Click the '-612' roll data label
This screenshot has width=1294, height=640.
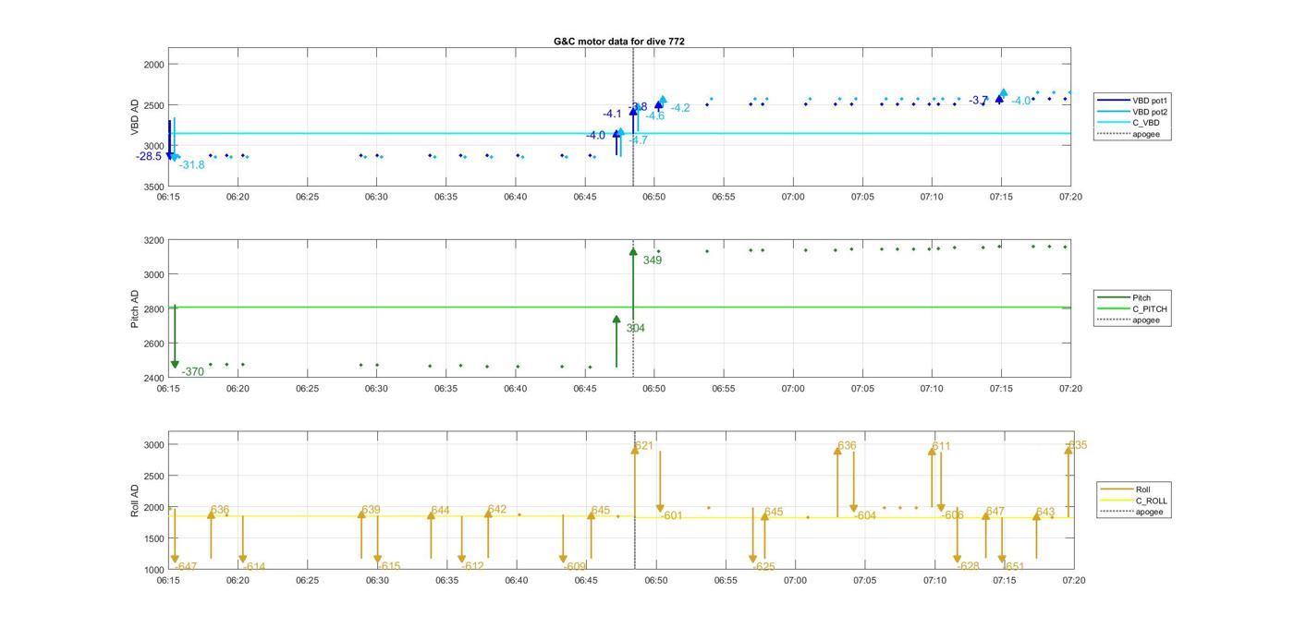[471, 566]
